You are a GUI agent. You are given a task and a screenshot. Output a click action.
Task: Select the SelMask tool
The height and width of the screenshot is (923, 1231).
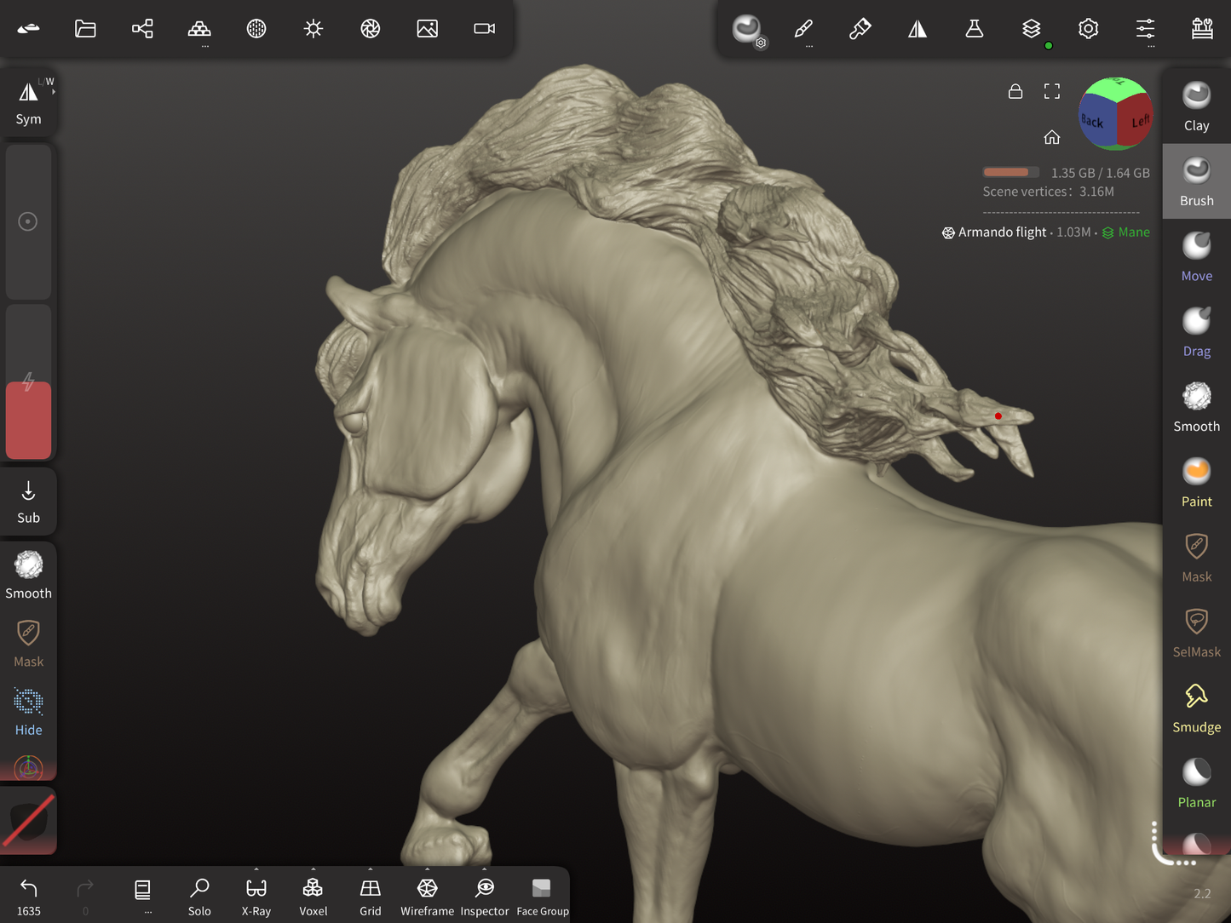point(1196,633)
